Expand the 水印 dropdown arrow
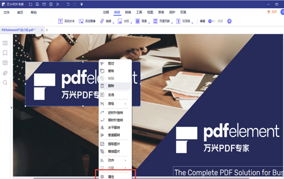The image size is (284, 179). click(x=131, y=23)
